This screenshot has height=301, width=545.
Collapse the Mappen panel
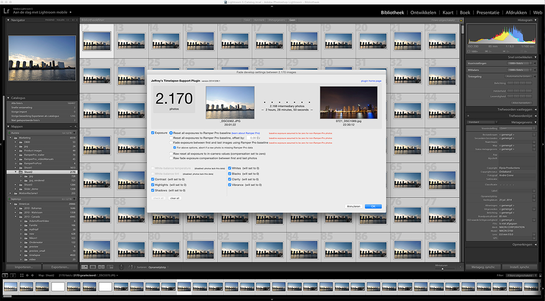[9, 126]
